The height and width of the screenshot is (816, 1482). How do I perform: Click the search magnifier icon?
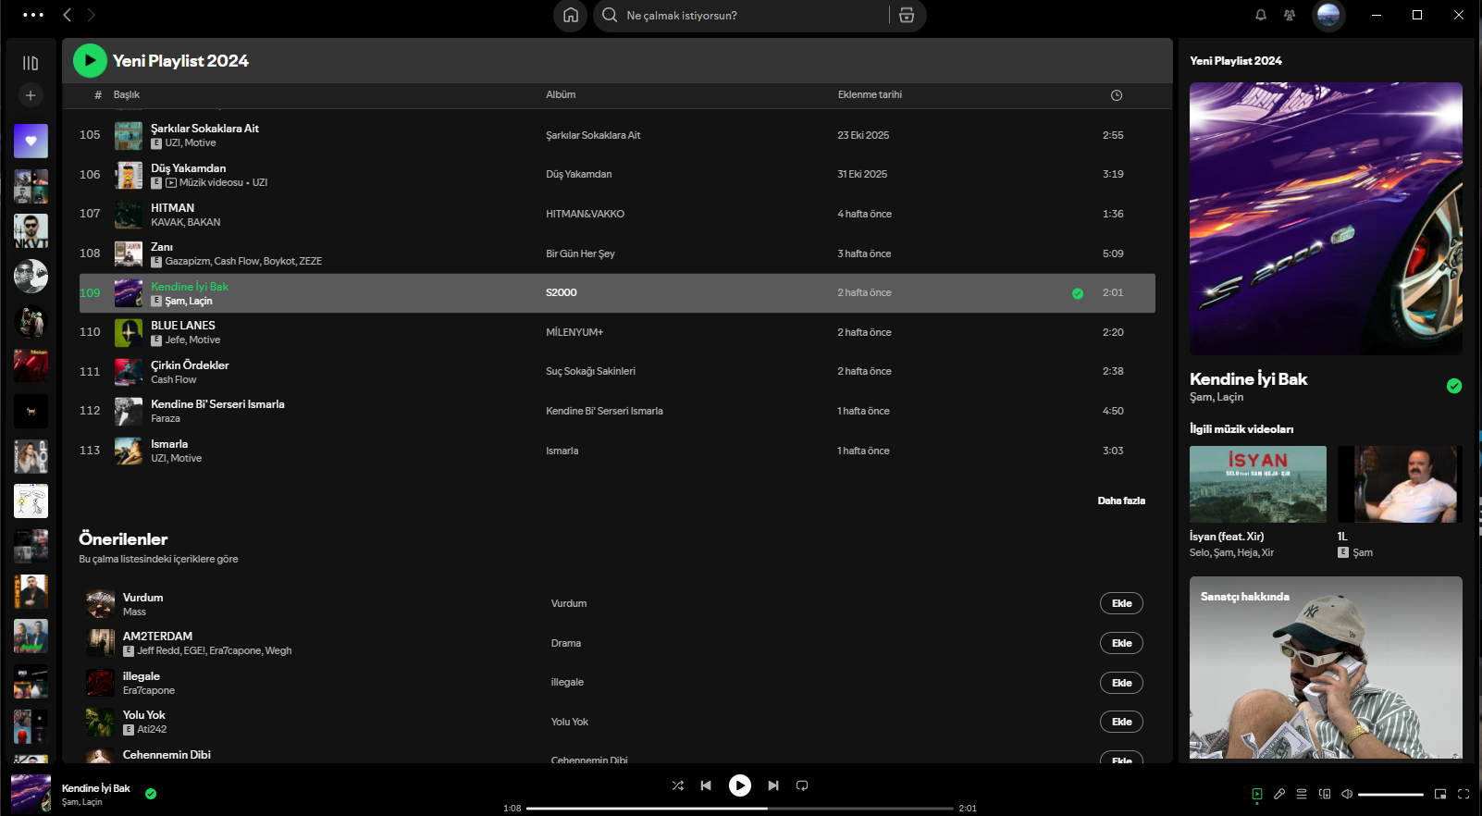[610, 15]
